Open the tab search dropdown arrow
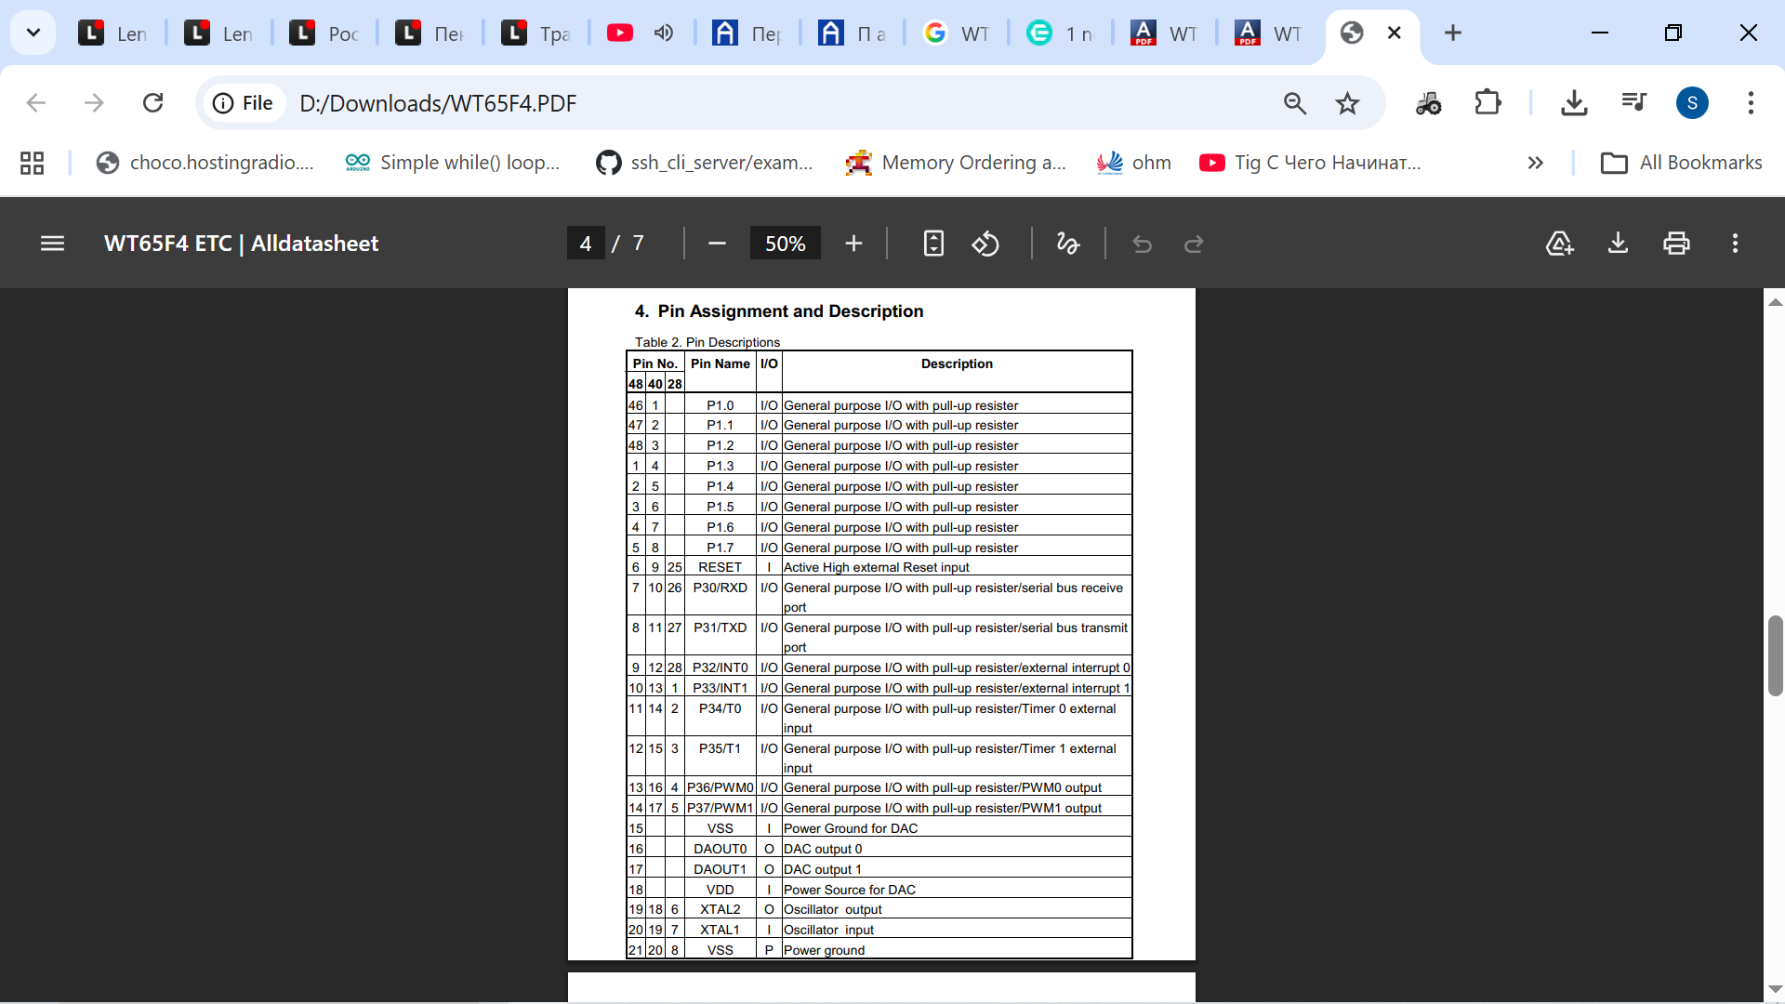 tap(33, 33)
